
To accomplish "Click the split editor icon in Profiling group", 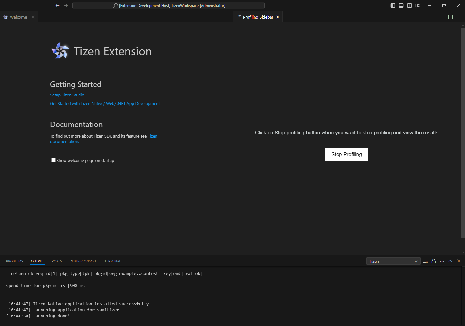I will click(450, 17).
